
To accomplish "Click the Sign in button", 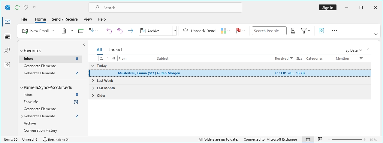I will coord(327,7).
